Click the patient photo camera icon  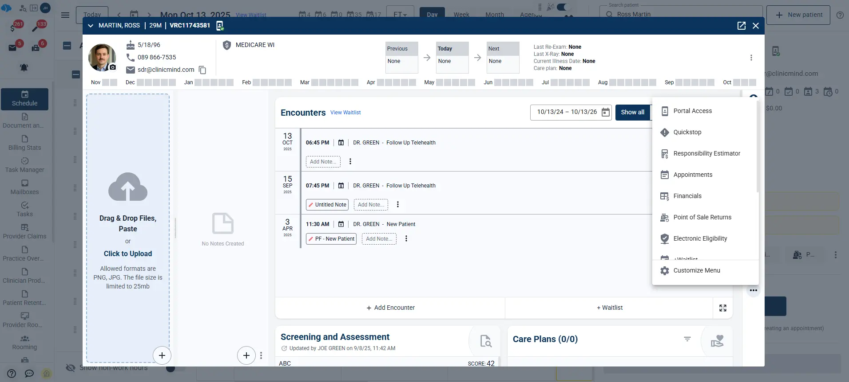(x=113, y=67)
